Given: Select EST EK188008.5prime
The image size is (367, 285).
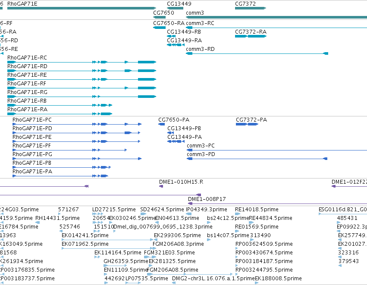Looking at the screenshot, I should click(x=257, y=283).
